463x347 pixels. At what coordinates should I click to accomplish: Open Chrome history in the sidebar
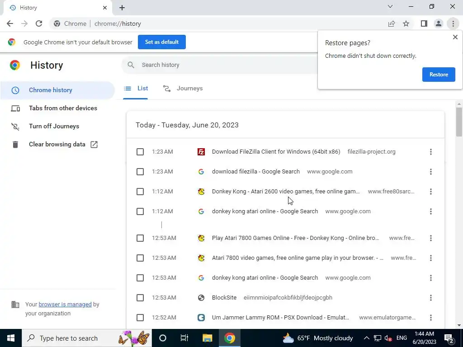(57, 90)
